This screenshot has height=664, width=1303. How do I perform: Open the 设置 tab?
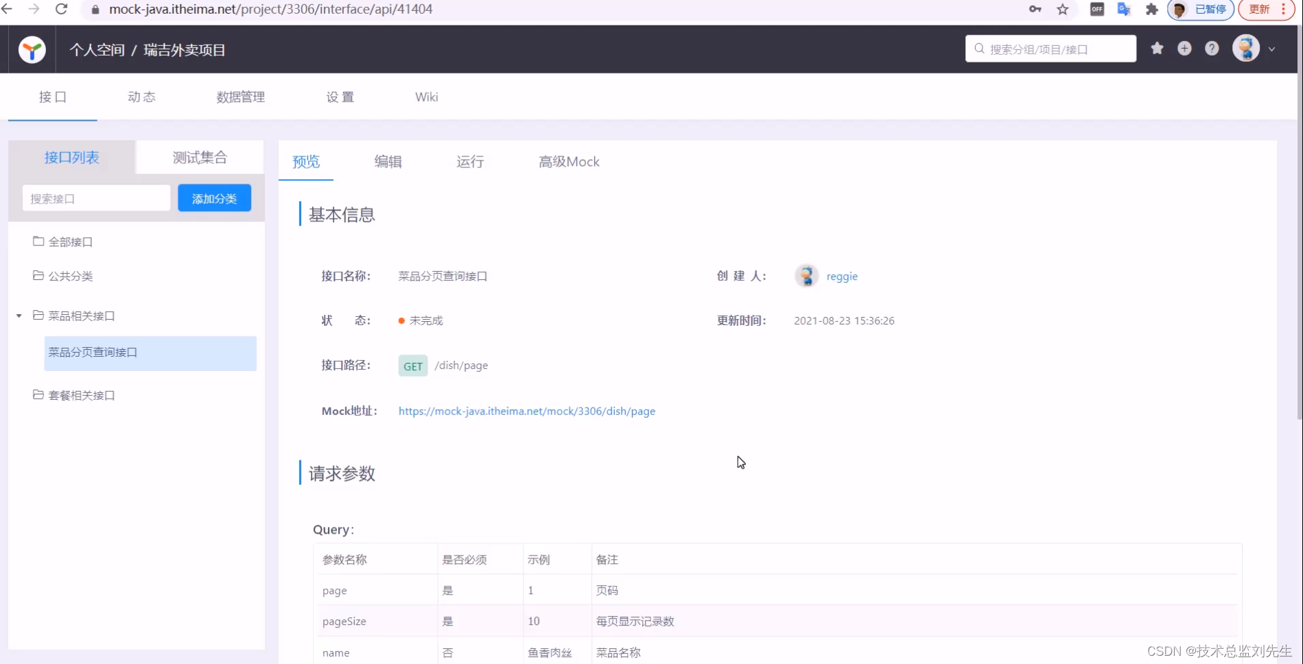point(340,97)
